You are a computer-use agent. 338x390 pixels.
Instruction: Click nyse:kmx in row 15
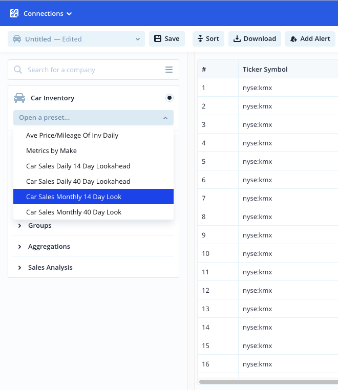[258, 345]
